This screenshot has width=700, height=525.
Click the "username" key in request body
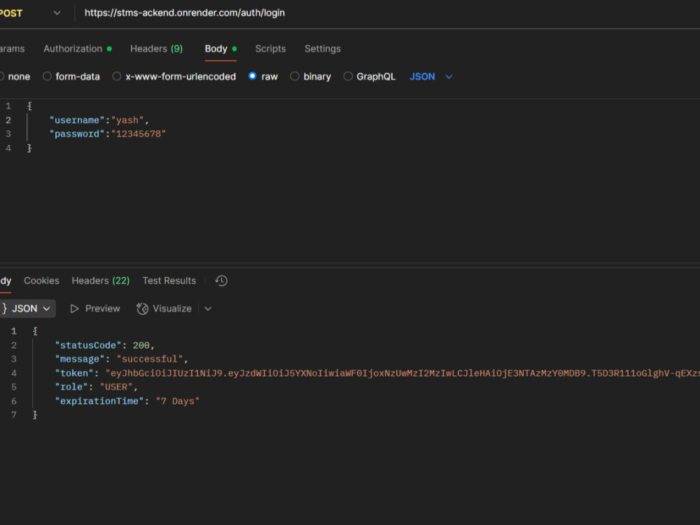click(77, 120)
